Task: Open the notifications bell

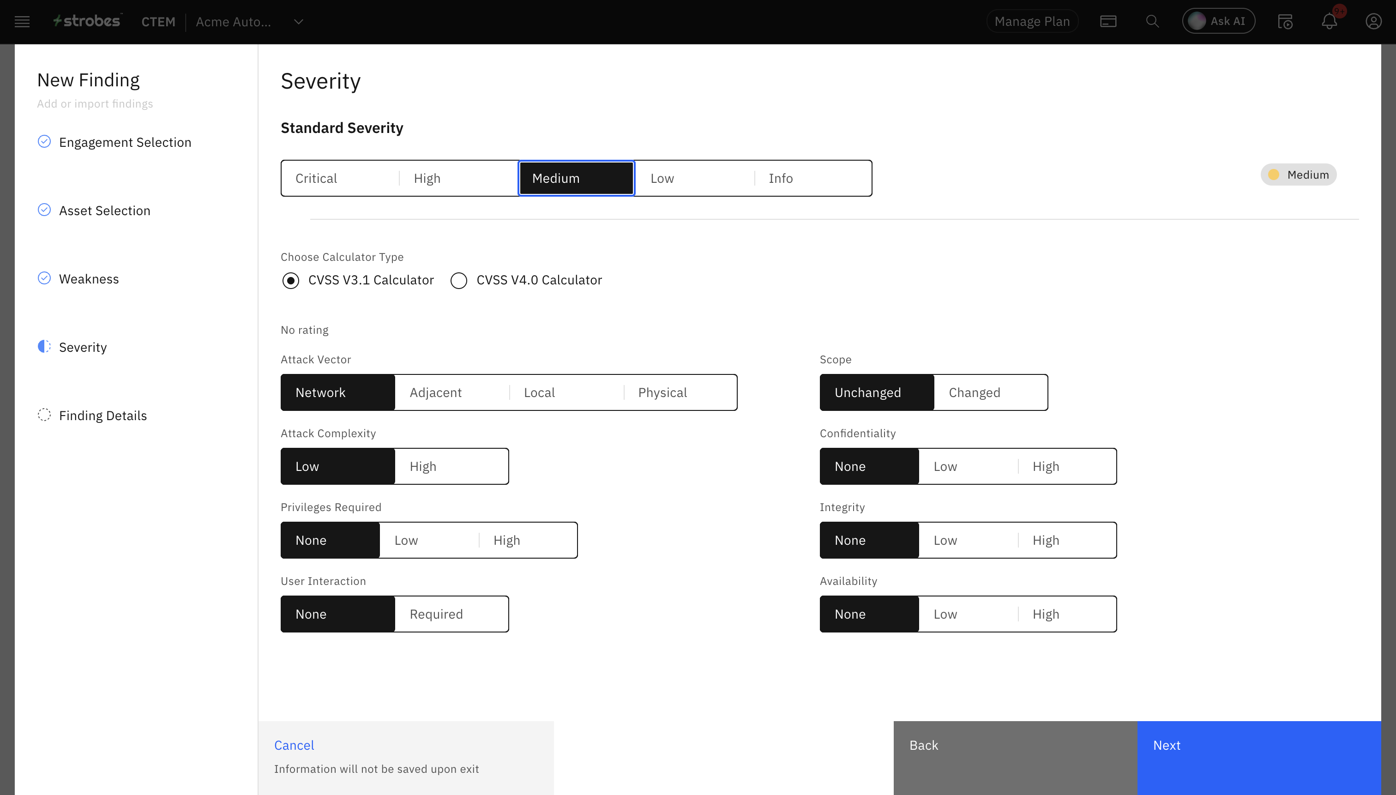Action: click(x=1329, y=22)
